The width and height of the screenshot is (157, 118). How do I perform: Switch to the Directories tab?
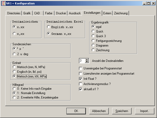click(x=14, y=13)
